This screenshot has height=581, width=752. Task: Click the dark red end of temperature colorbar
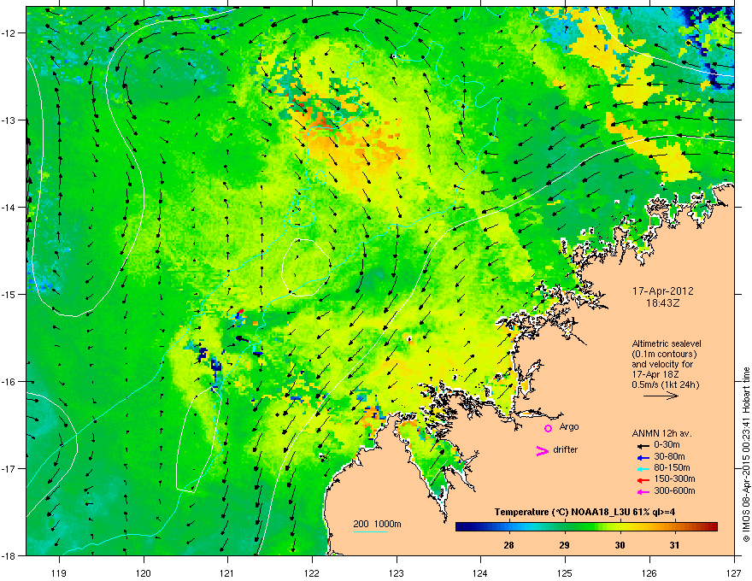[x=712, y=527]
